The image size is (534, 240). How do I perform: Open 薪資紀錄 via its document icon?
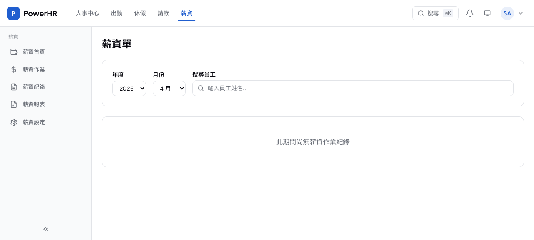[x=14, y=87]
